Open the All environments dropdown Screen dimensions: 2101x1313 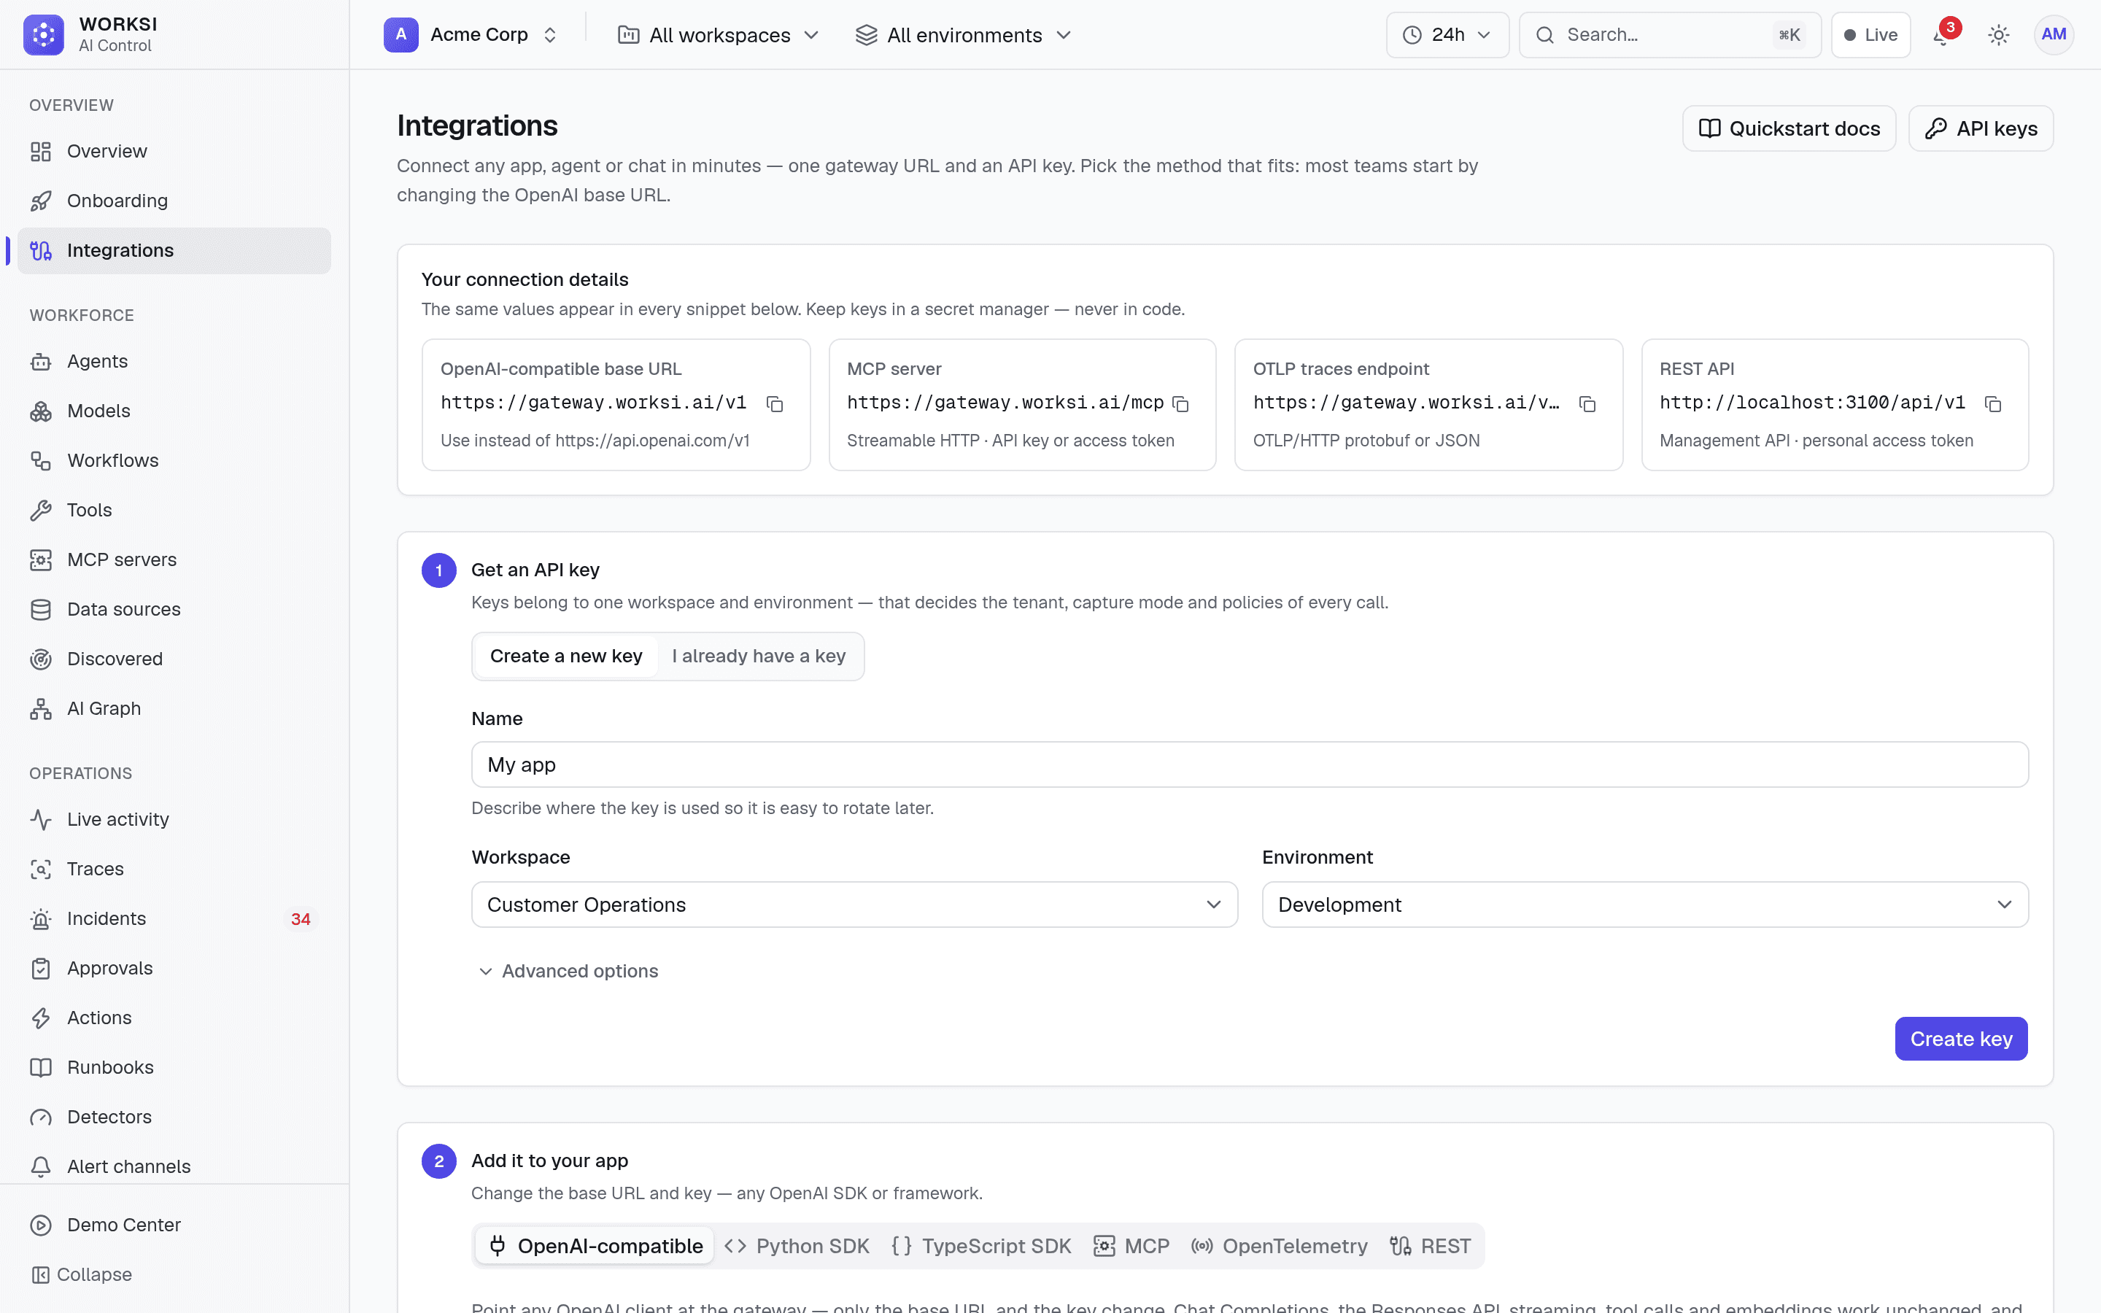[964, 35]
